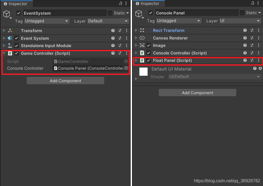
Task: Lock the EventSystem inspector panel
Action: (x=120, y=3)
